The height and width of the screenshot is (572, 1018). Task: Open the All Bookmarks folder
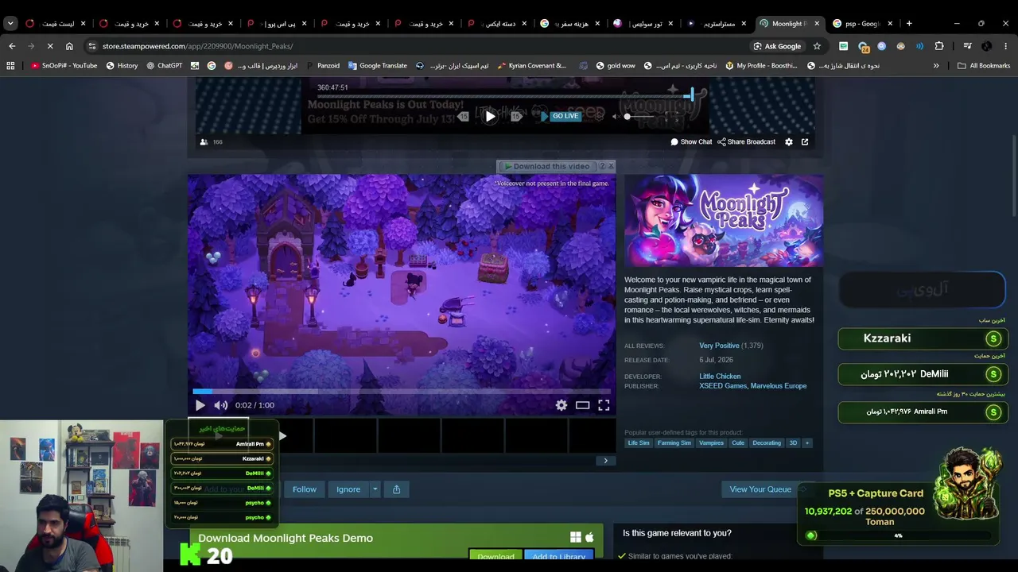pyautogui.click(x=984, y=66)
